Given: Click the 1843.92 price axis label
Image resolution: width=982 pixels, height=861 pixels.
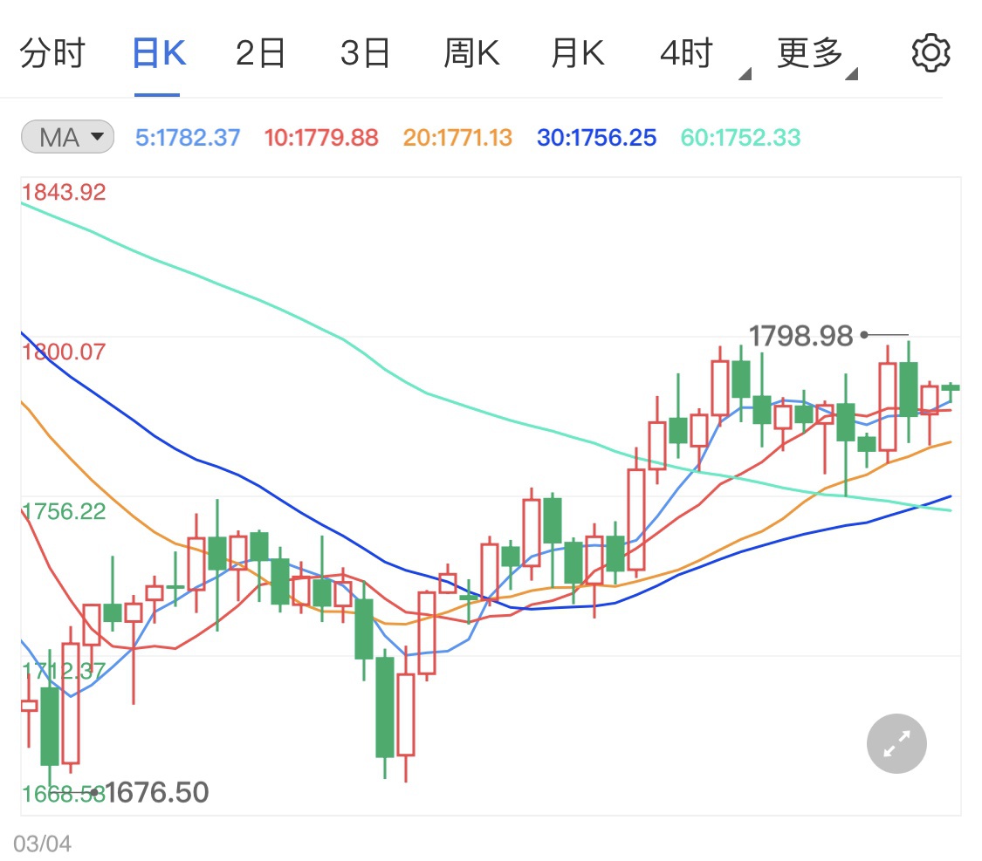Looking at the screenshot, I should pyautogui.click(x=65, y=192).
